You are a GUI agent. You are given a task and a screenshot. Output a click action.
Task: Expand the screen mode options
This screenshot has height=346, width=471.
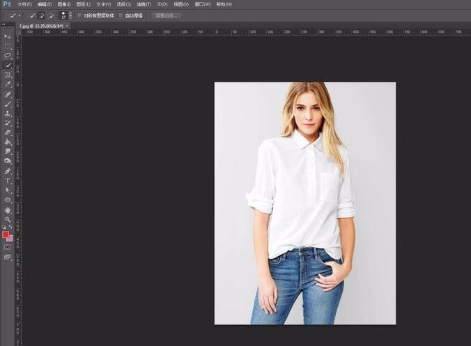pyautogui.click(x=8, y=257)
